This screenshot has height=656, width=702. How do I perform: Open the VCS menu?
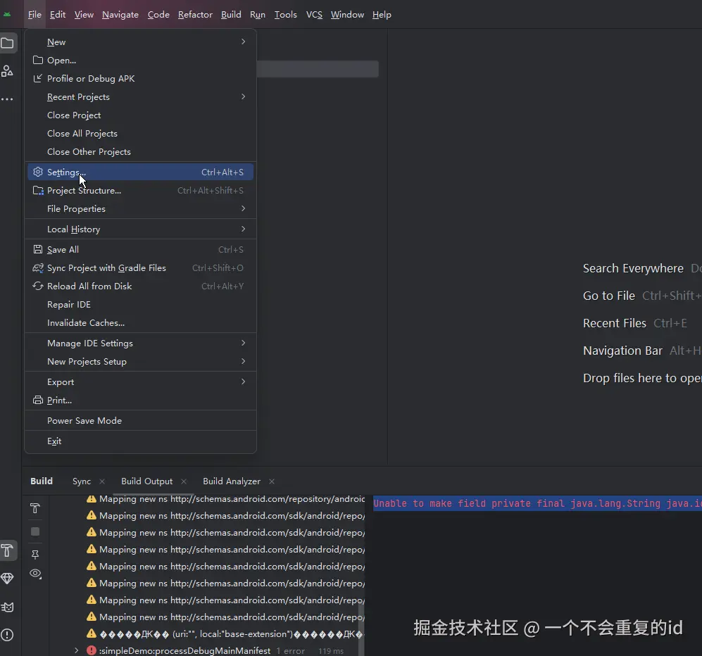314,15
